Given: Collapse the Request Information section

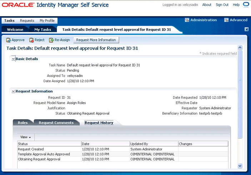Looking at the screenshot, I should coord(13,91).
